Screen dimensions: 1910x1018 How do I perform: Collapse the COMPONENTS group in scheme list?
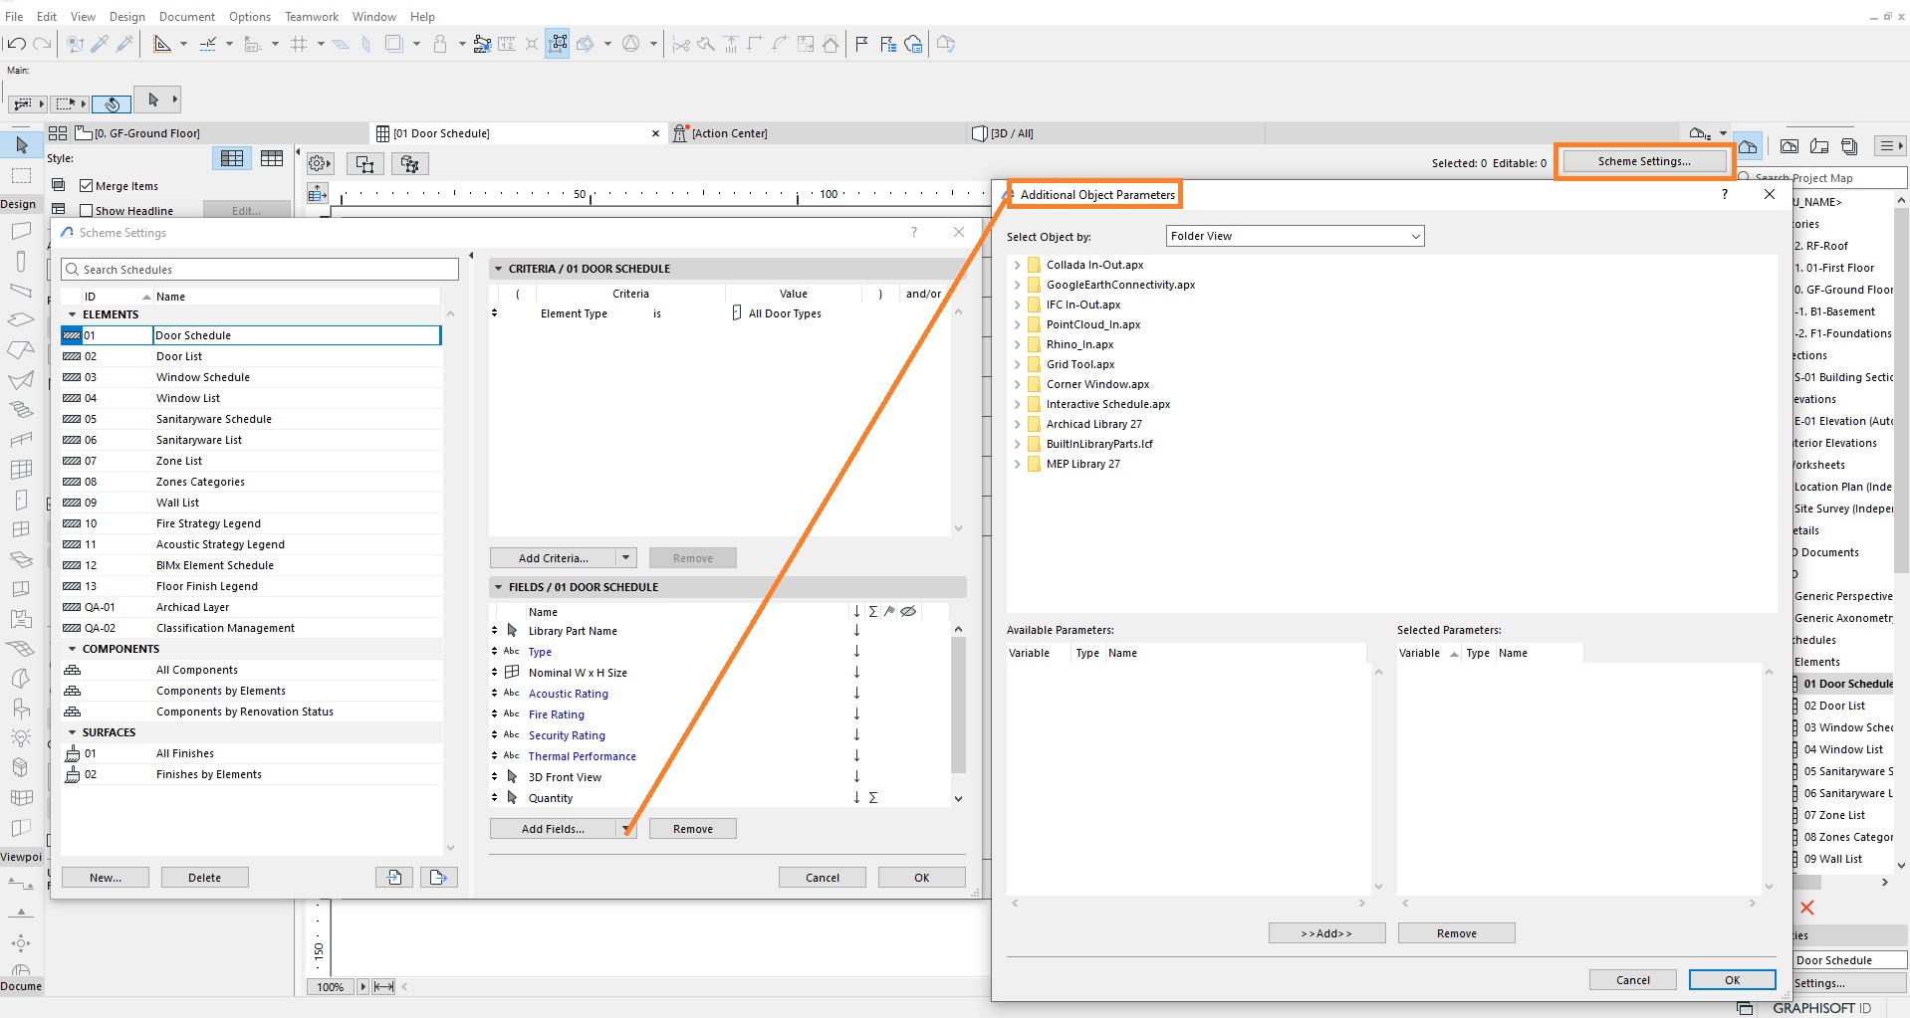click(x=72, y=649)
